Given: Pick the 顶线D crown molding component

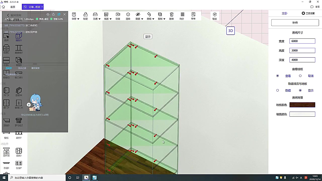Looking at the screenshot, I should [6, 122].
